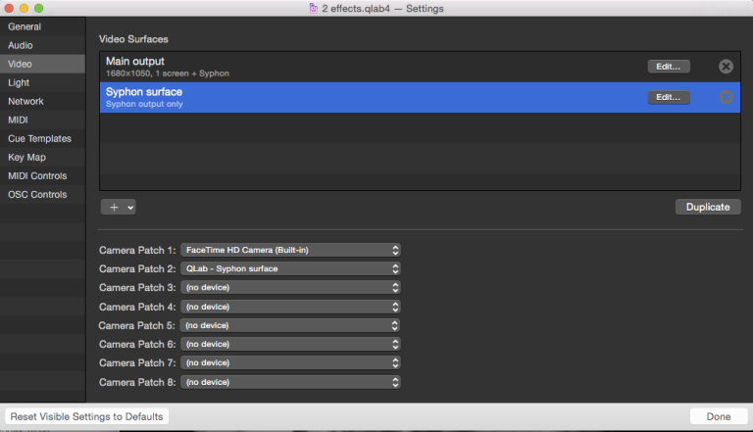Choose a device for Camera Patch 5
This screenshot has height=432, width=753.
click(290, 325)
